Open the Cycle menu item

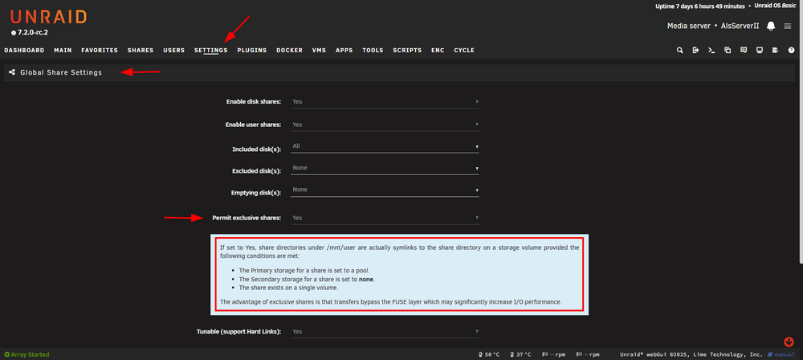click(464, 51)
